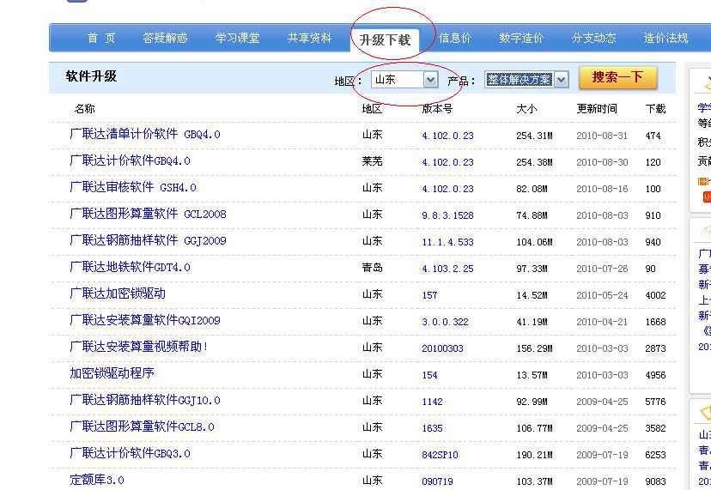Open 广联达图形算量软件 GCL2008 link
711x490 pixels.
pos(148,214)
